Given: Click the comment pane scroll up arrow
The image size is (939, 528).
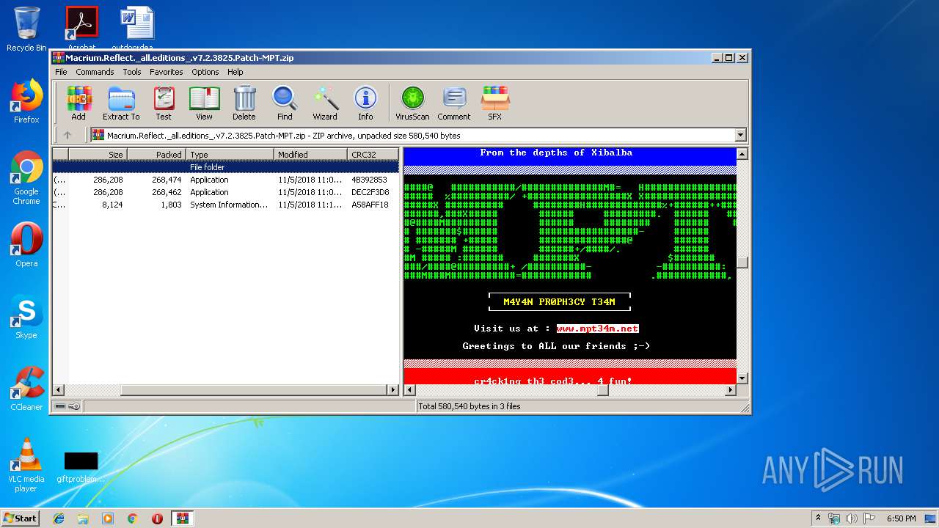Looking at the screenshot, I should [x=742, y=154].
